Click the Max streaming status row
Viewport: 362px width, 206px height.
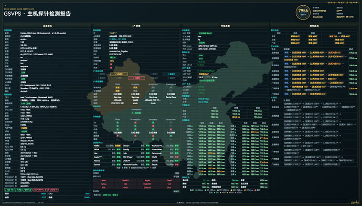click(x=107, y=153)
